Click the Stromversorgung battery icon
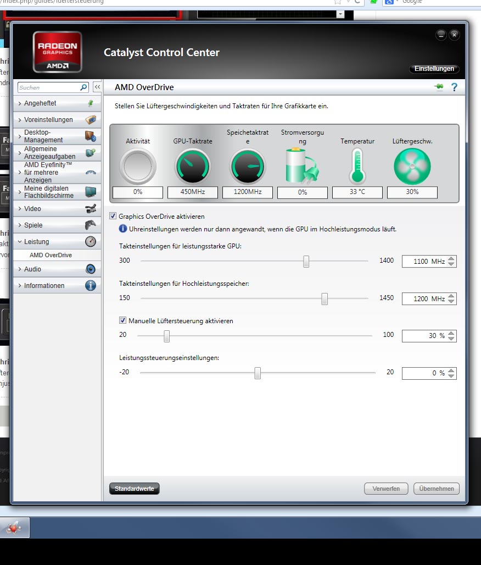 point(303,166)
